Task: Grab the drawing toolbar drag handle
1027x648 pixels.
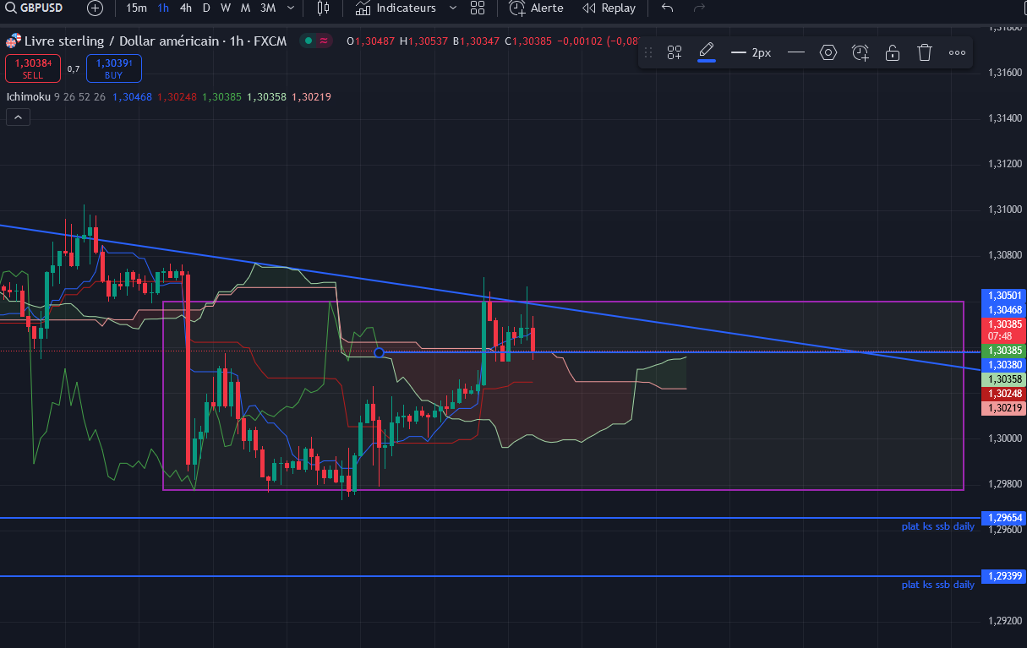Action: pos(648,52)
